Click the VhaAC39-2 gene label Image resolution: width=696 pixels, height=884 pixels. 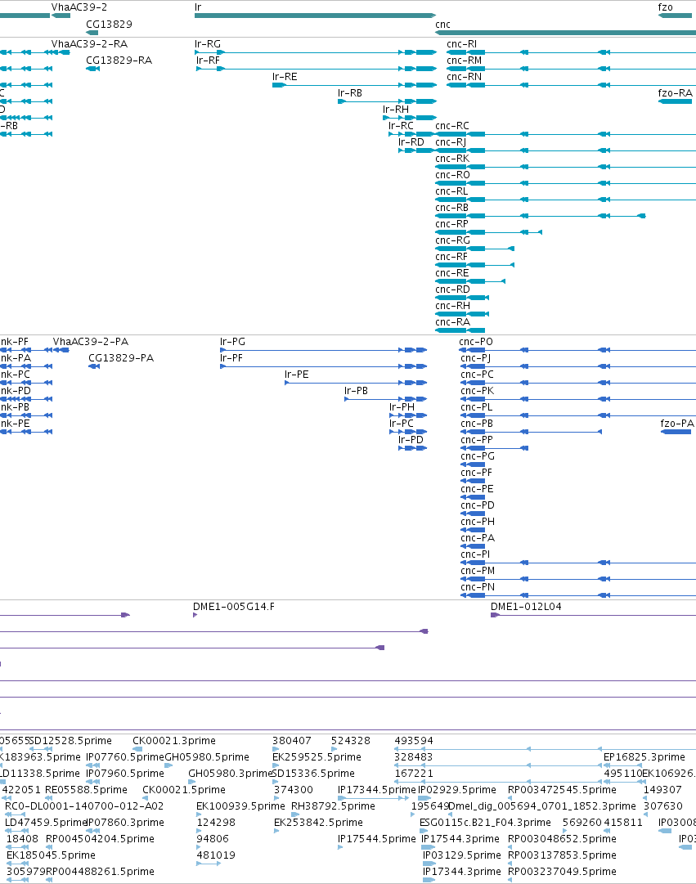click(79, 7)
